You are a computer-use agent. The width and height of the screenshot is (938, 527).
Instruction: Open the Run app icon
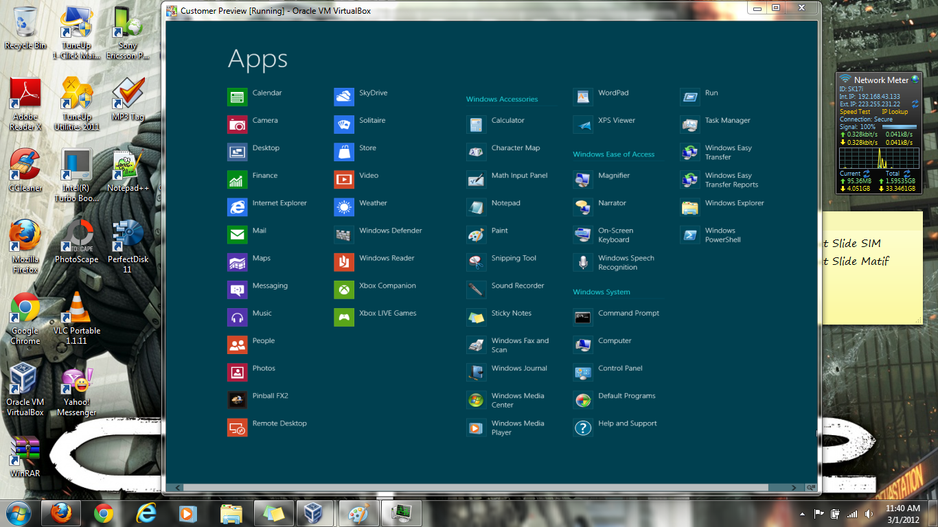point(690,97)
